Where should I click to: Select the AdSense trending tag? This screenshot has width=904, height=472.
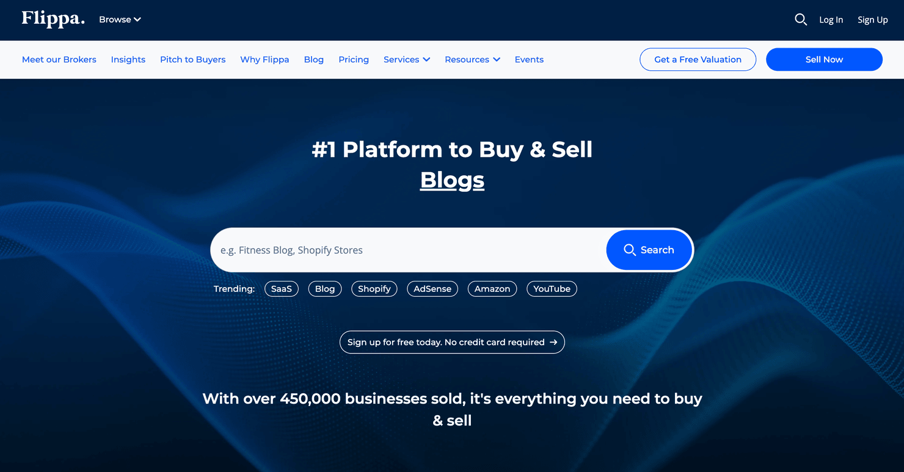point(432,289)
